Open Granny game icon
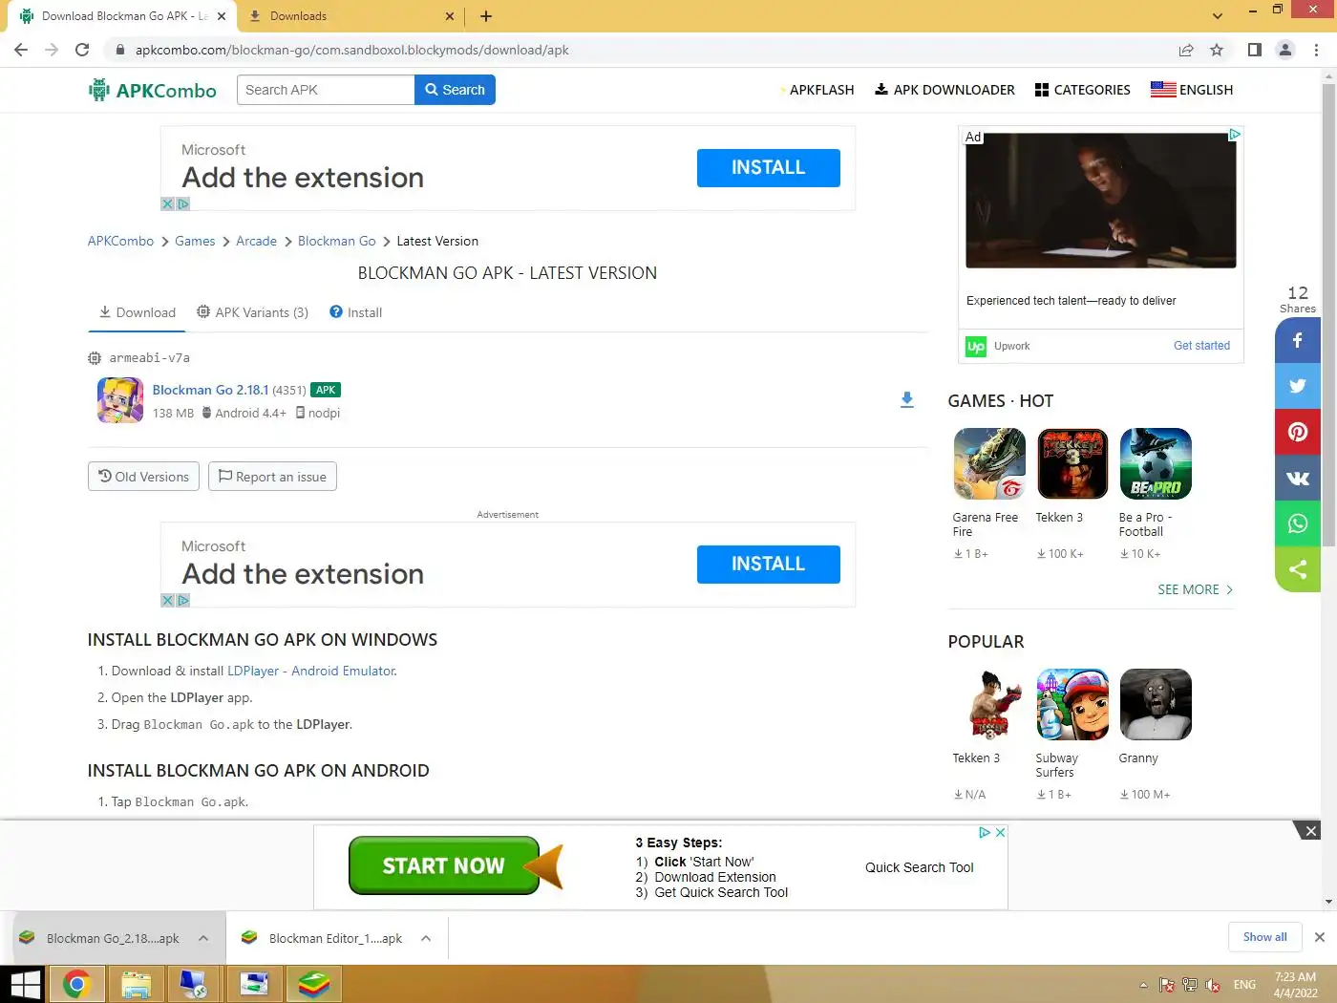This screenshot has height=1003, width=1337. (1156, 704)
